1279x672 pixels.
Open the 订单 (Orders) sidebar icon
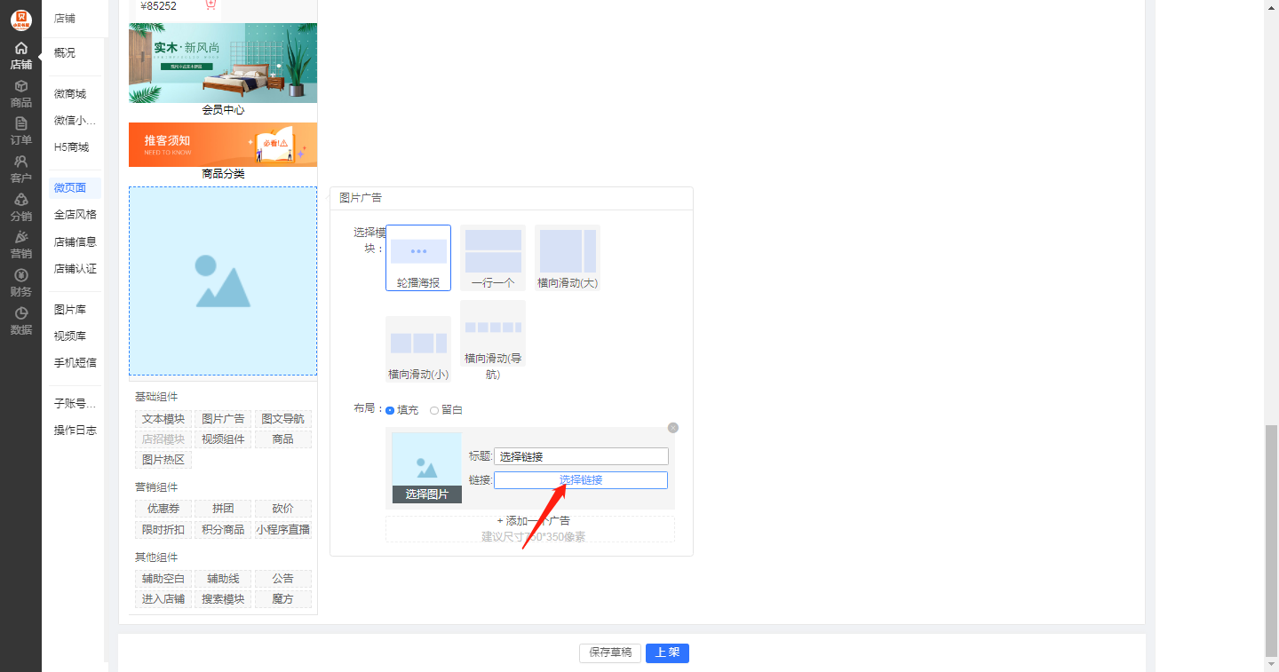point(20,130)
